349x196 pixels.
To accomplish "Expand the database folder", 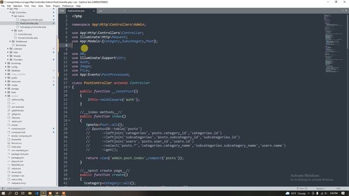I will (x=5, y=70).
